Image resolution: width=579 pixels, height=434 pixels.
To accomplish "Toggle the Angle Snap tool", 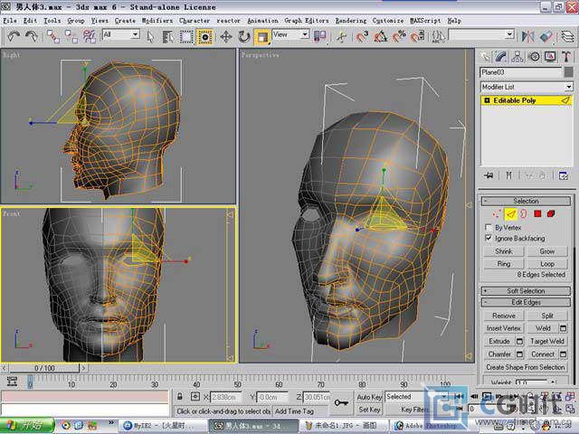I will point(381,36).
